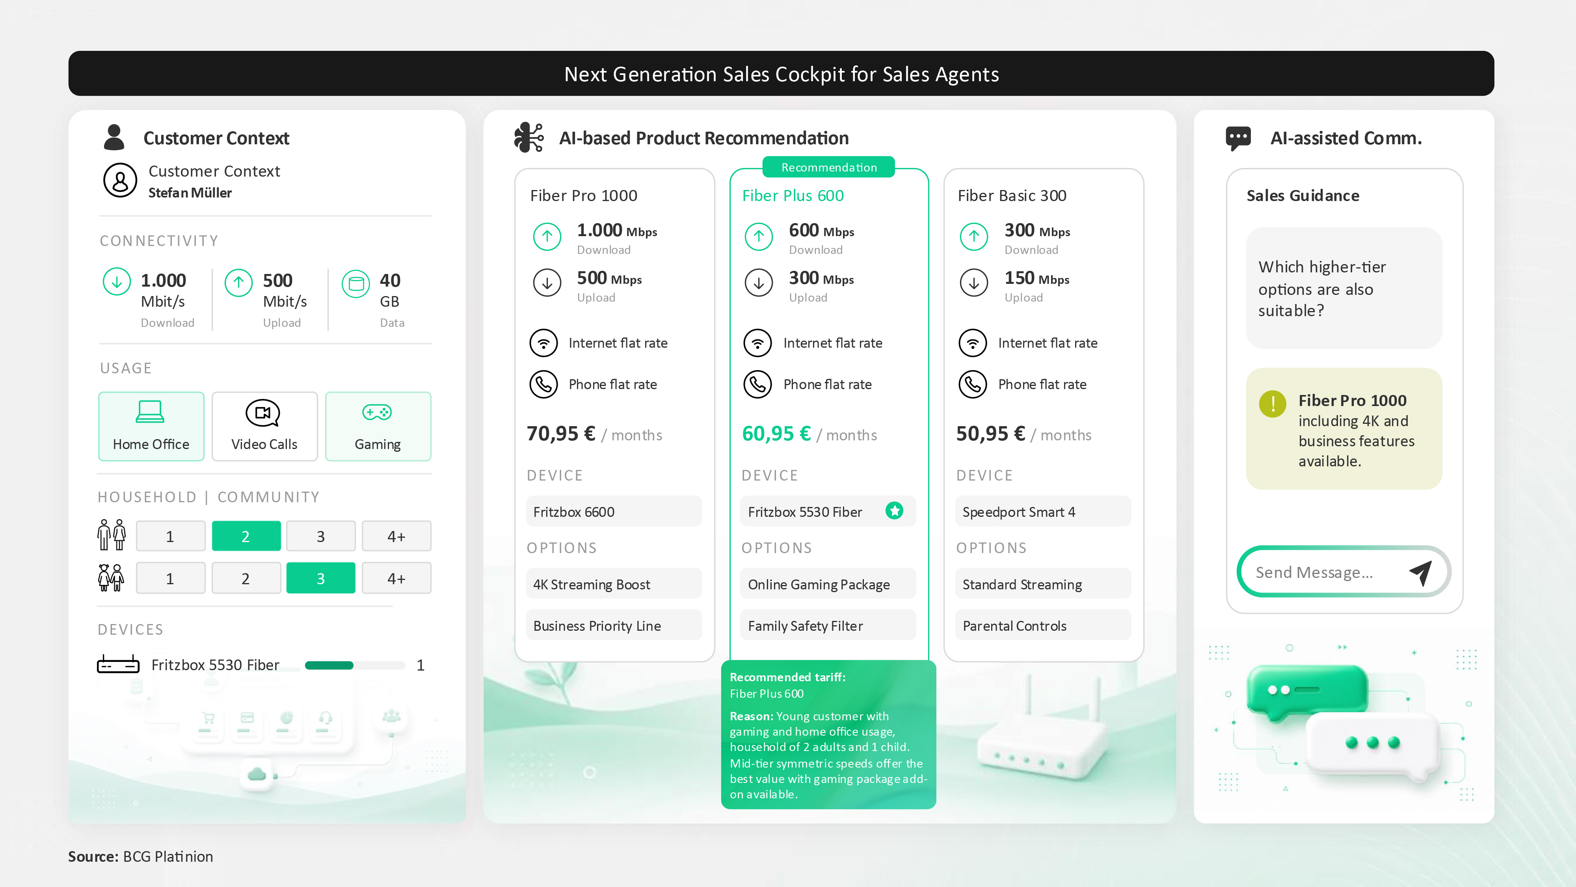Select the Parental Controls option
1576x887 pixels.
1043,625
